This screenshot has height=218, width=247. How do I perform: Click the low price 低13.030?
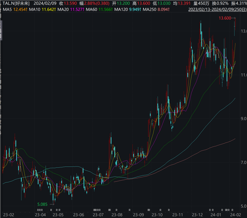pos(161,3)
